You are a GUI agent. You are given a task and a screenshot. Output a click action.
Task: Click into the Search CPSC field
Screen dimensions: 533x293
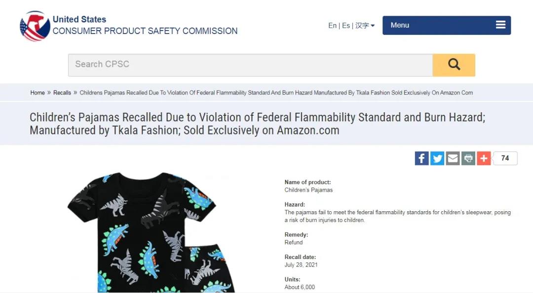pyautogui.click(x=250, y=65)
